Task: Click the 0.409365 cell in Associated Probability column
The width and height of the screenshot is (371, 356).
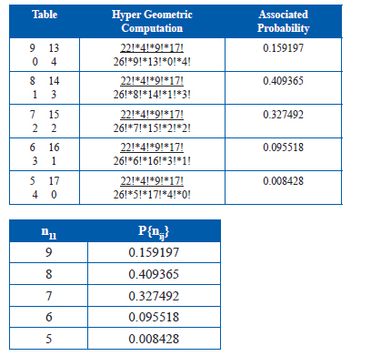Action: [x=284, y=81]
